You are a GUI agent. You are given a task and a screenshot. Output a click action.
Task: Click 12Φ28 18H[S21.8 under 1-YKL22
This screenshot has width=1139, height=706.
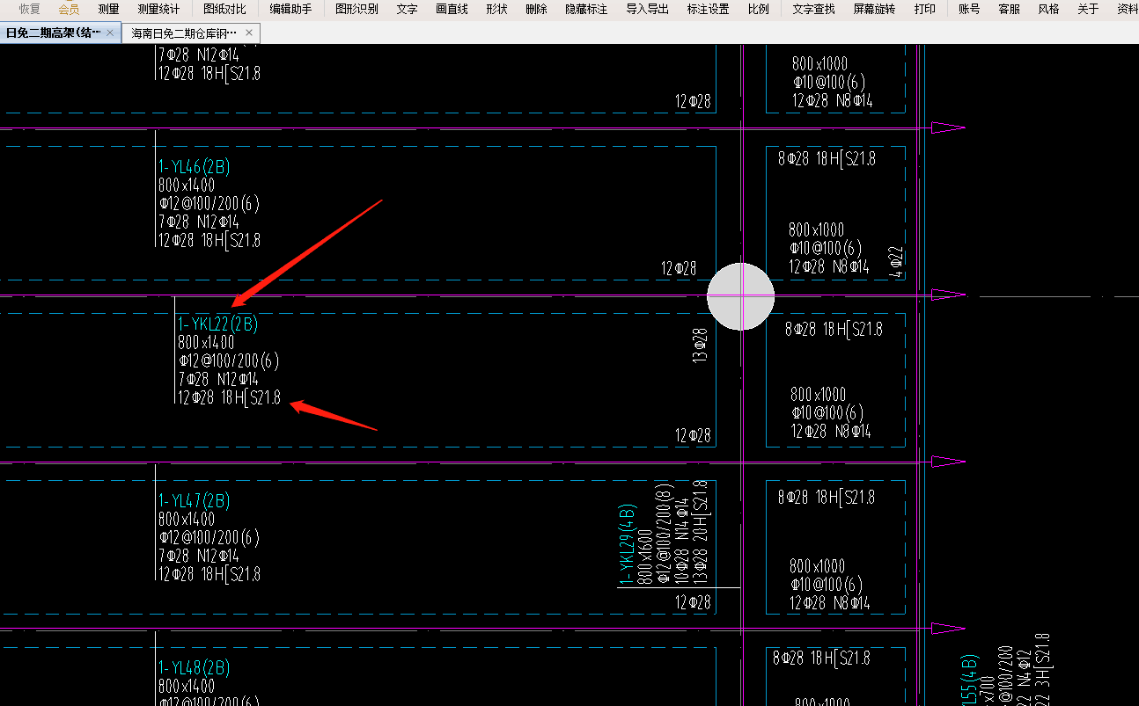(229, 398)
